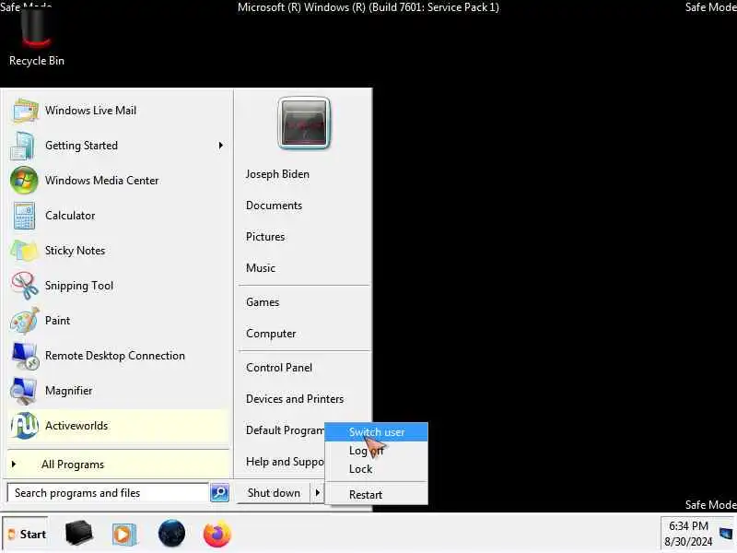The width and height of the screenshot is (737, 553).
Task: Click the Activeworlds text label
Action: (76, 426)
